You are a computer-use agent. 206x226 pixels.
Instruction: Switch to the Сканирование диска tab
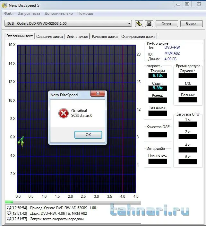pos(138,37)
